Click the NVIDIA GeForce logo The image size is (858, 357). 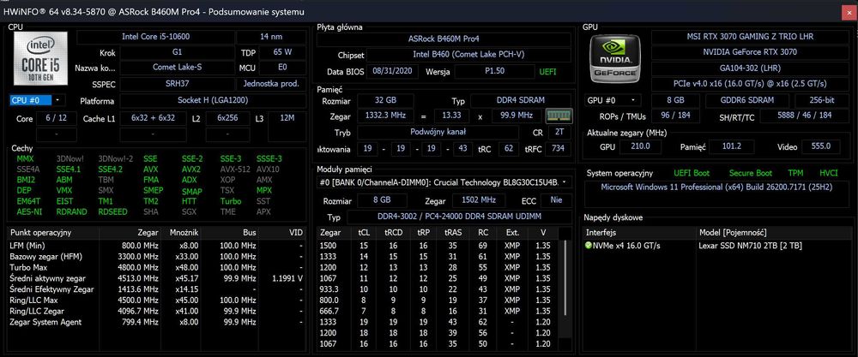tap(614, 58)
